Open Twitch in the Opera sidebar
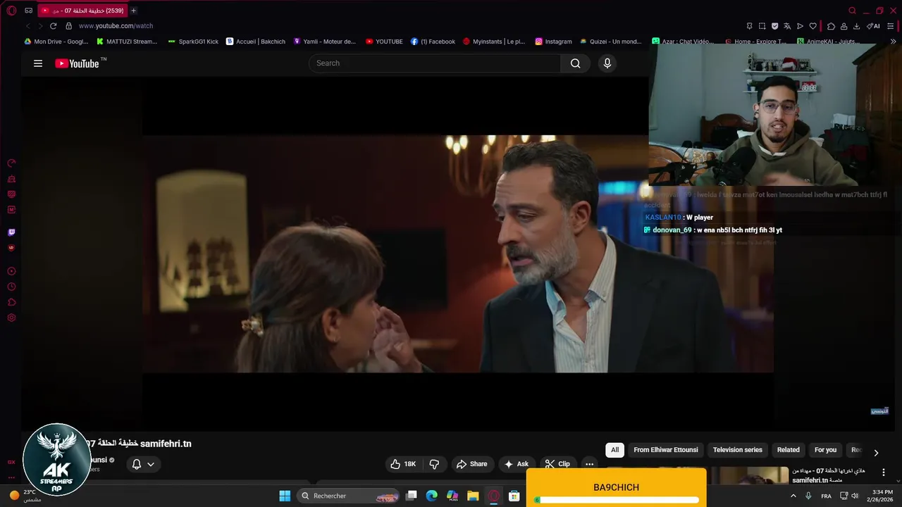The height and width of the screenshot is (507, 902). tap(11, 232)
